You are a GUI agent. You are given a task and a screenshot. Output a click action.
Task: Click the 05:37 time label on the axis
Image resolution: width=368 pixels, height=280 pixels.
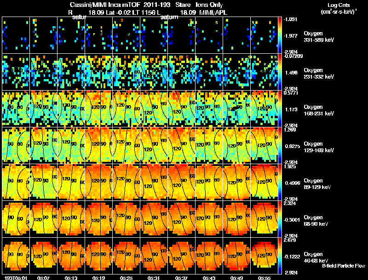pyautogui.click(x=181, y=278)
